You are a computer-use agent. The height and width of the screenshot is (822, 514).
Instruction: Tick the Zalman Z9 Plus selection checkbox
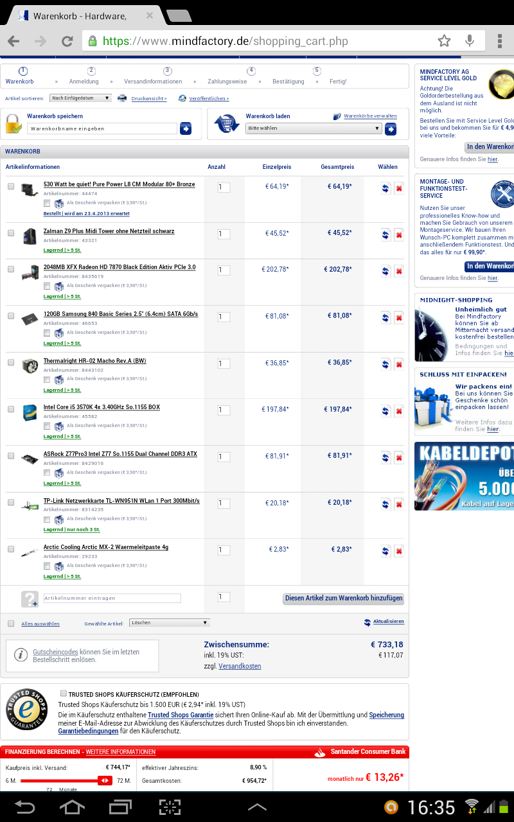point(11,232)
